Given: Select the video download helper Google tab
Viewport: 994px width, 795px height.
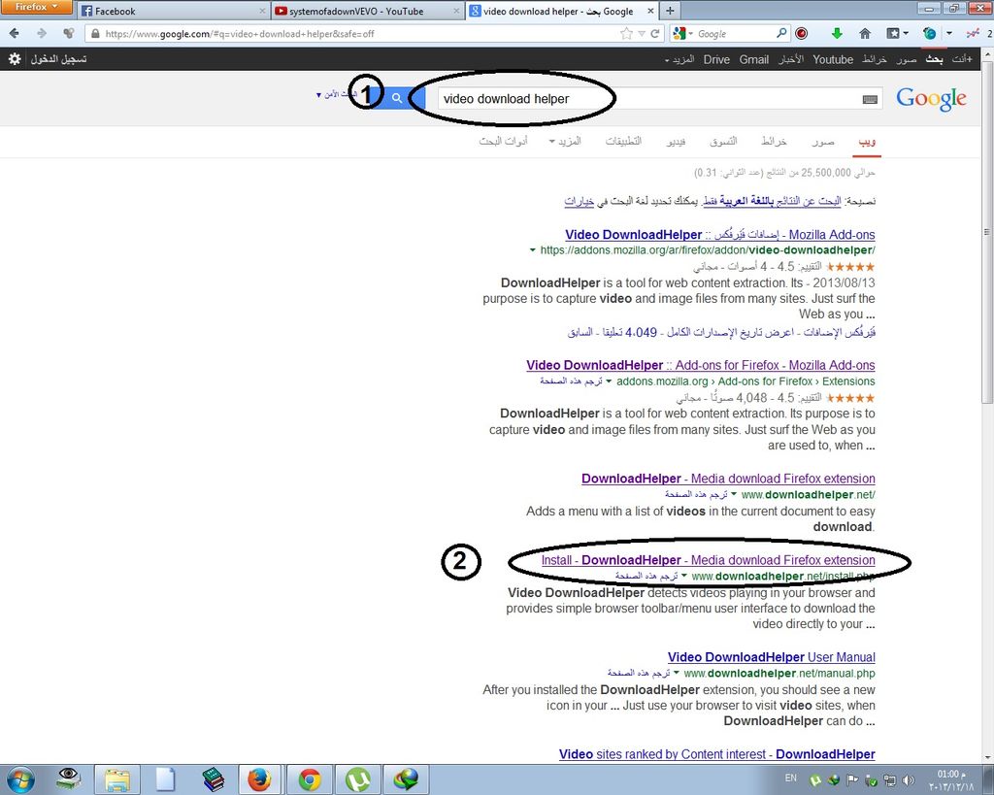Looking at the screenshot, I should 562,11.
